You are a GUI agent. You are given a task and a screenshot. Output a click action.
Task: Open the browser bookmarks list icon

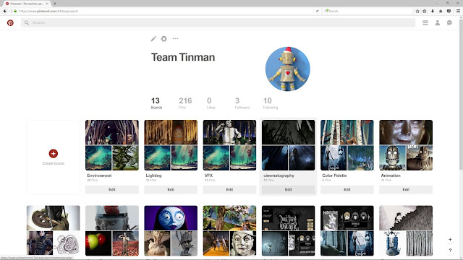[425, 11]
